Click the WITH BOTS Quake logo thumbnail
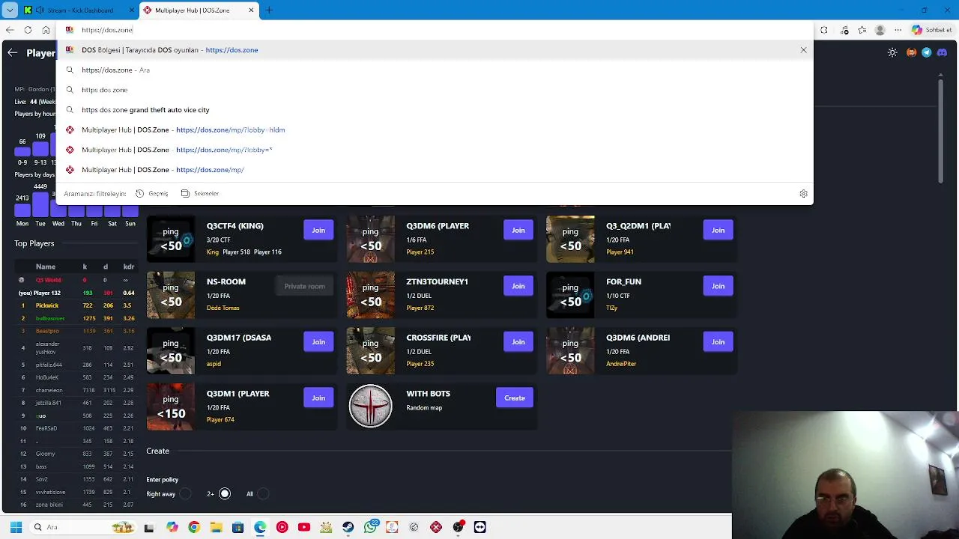 click(370, 406)
